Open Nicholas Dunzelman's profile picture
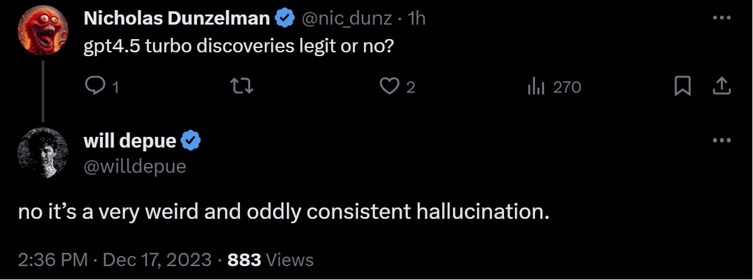Image resolution: width=753 pixels, height=280 pixels. point(43,35)
